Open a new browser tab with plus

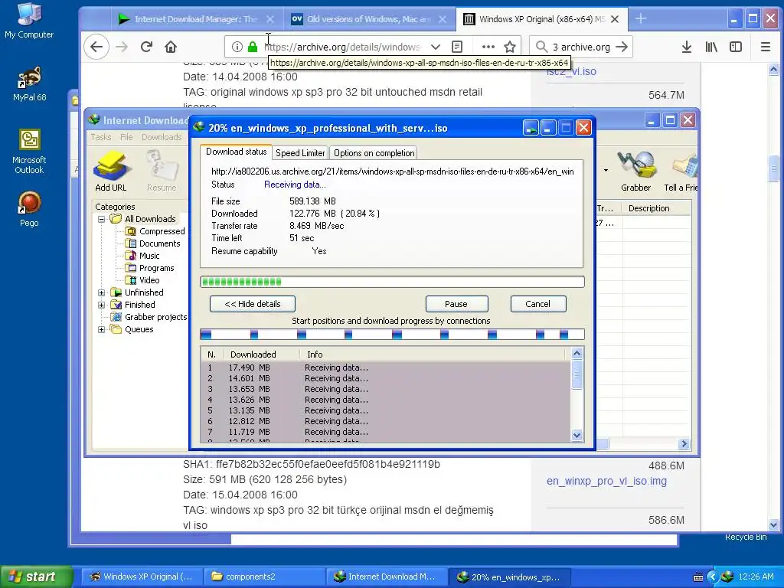[641, 19]
